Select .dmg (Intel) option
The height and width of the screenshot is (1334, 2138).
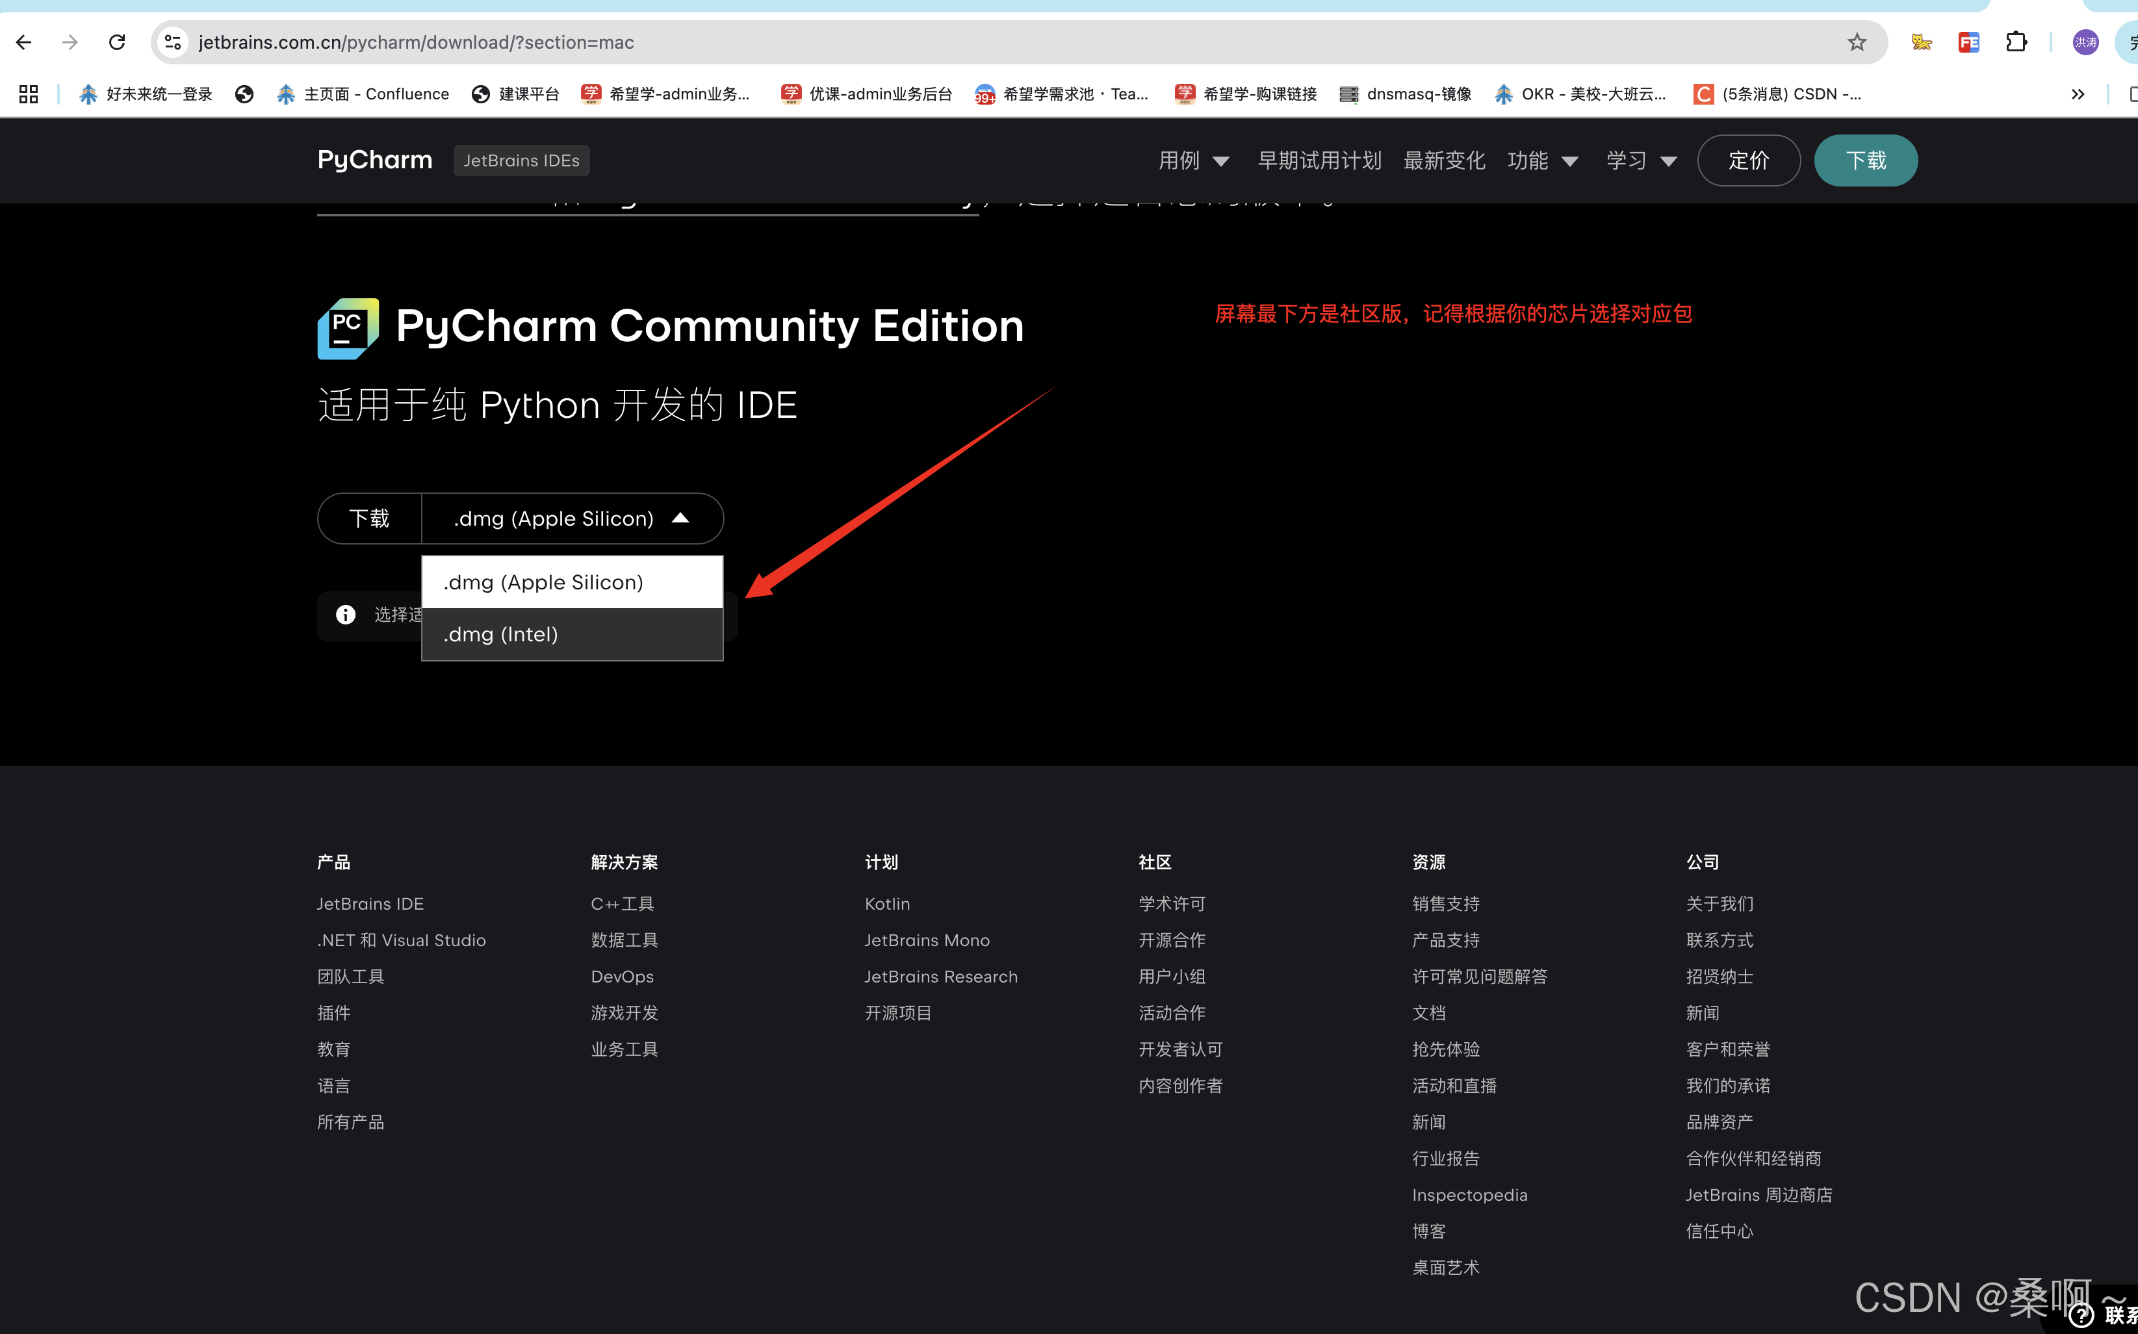[572, 634]
